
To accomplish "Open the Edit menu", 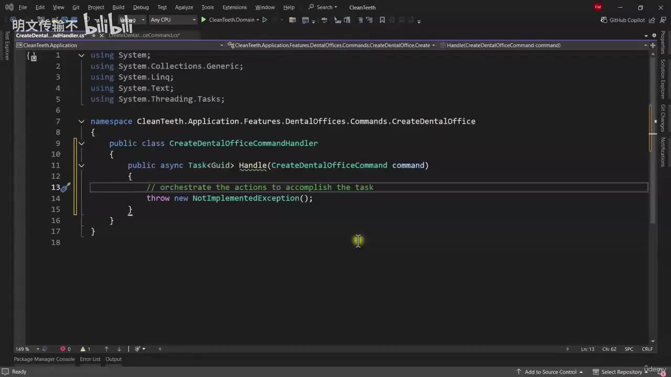I will (40, 7).
